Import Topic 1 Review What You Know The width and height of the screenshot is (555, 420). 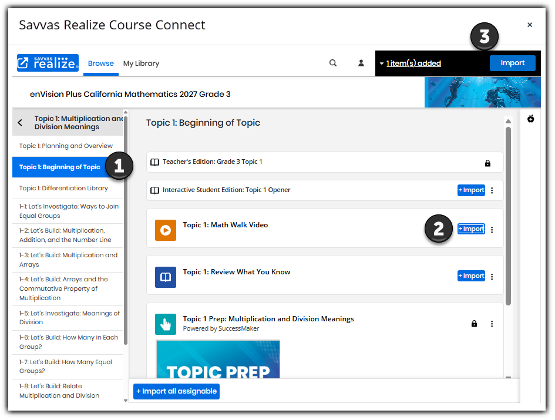point(471,276)
